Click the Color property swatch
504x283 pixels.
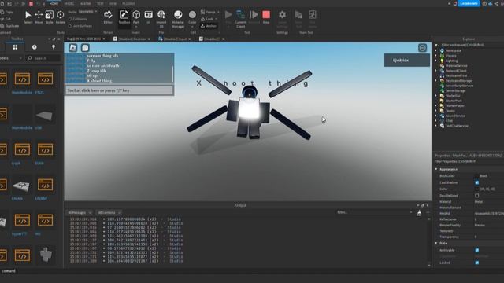[x=477, y=189]
